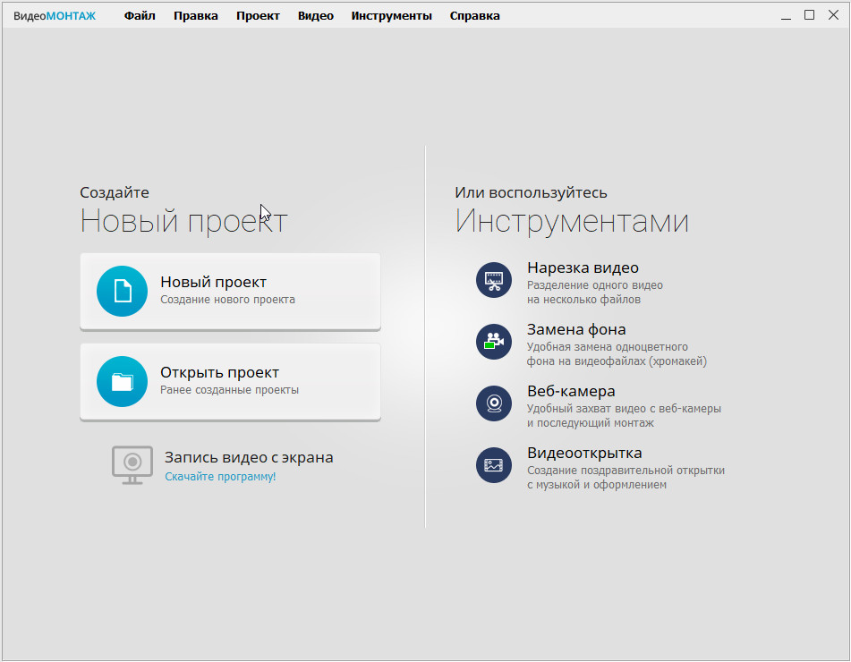Screen dimensions: 851x662
Task: Open the Файл menu
Action: click(x=140, y=16)
